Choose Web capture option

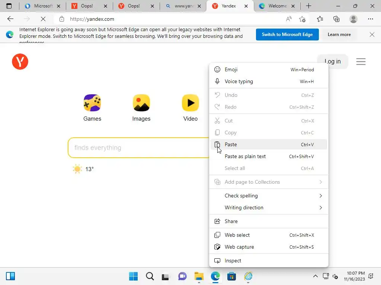[x=269, y=247]
